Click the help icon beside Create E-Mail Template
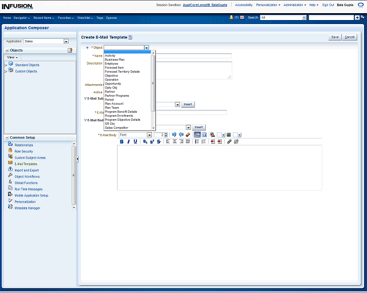 (x=130, y=37)
